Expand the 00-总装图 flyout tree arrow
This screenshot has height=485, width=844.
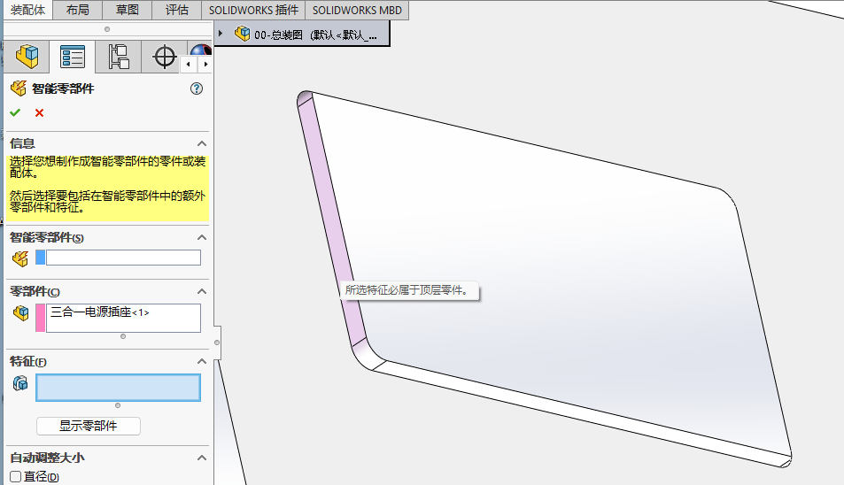[221, 34]
